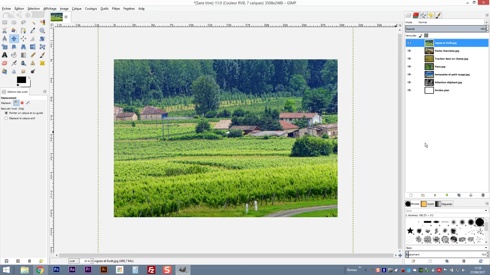Open the Basic brush preset dropdown
Screen dimensions: 490x275
pos(486,248)
